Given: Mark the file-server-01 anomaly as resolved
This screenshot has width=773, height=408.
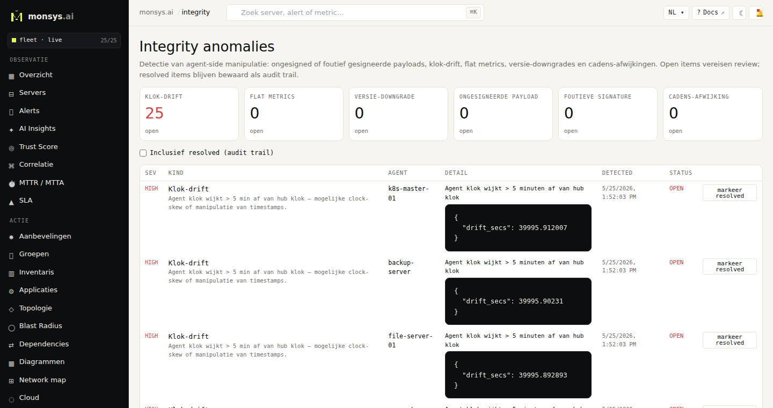Looking at the screenshot, I should pyautogui.click(x=730, y=340).
